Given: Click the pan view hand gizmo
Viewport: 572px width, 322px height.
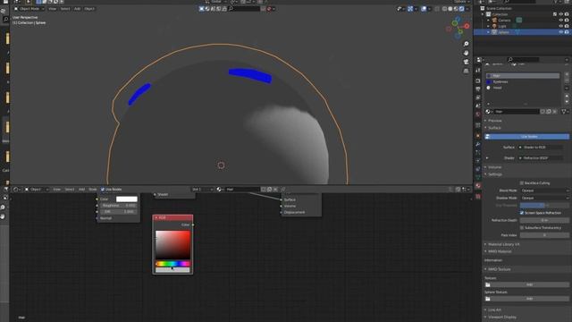Looking at the screenshot, I should tap(466, 53).
